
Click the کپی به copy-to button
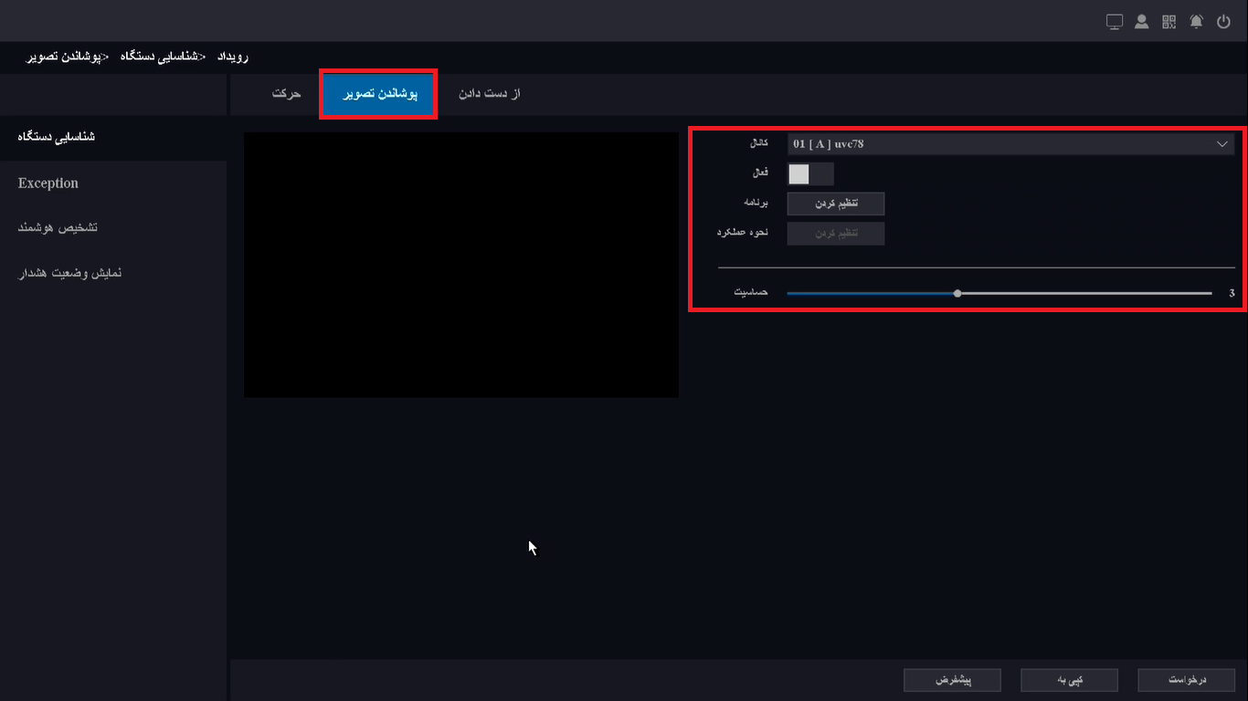tap(1069, 680)
